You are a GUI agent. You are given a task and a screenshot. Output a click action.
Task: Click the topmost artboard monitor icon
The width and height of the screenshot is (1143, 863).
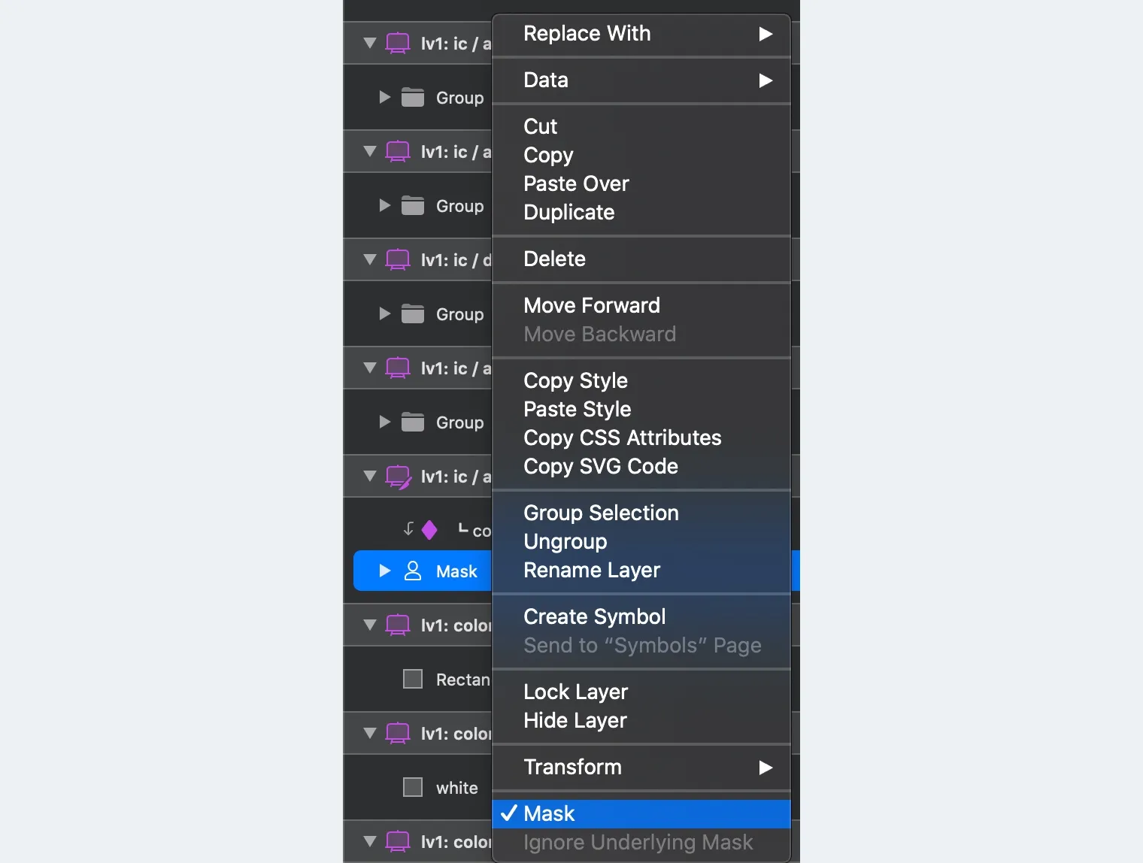[398, 44]
